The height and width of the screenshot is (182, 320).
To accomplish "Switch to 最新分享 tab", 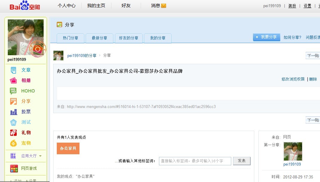I will [x=99, y=38].
